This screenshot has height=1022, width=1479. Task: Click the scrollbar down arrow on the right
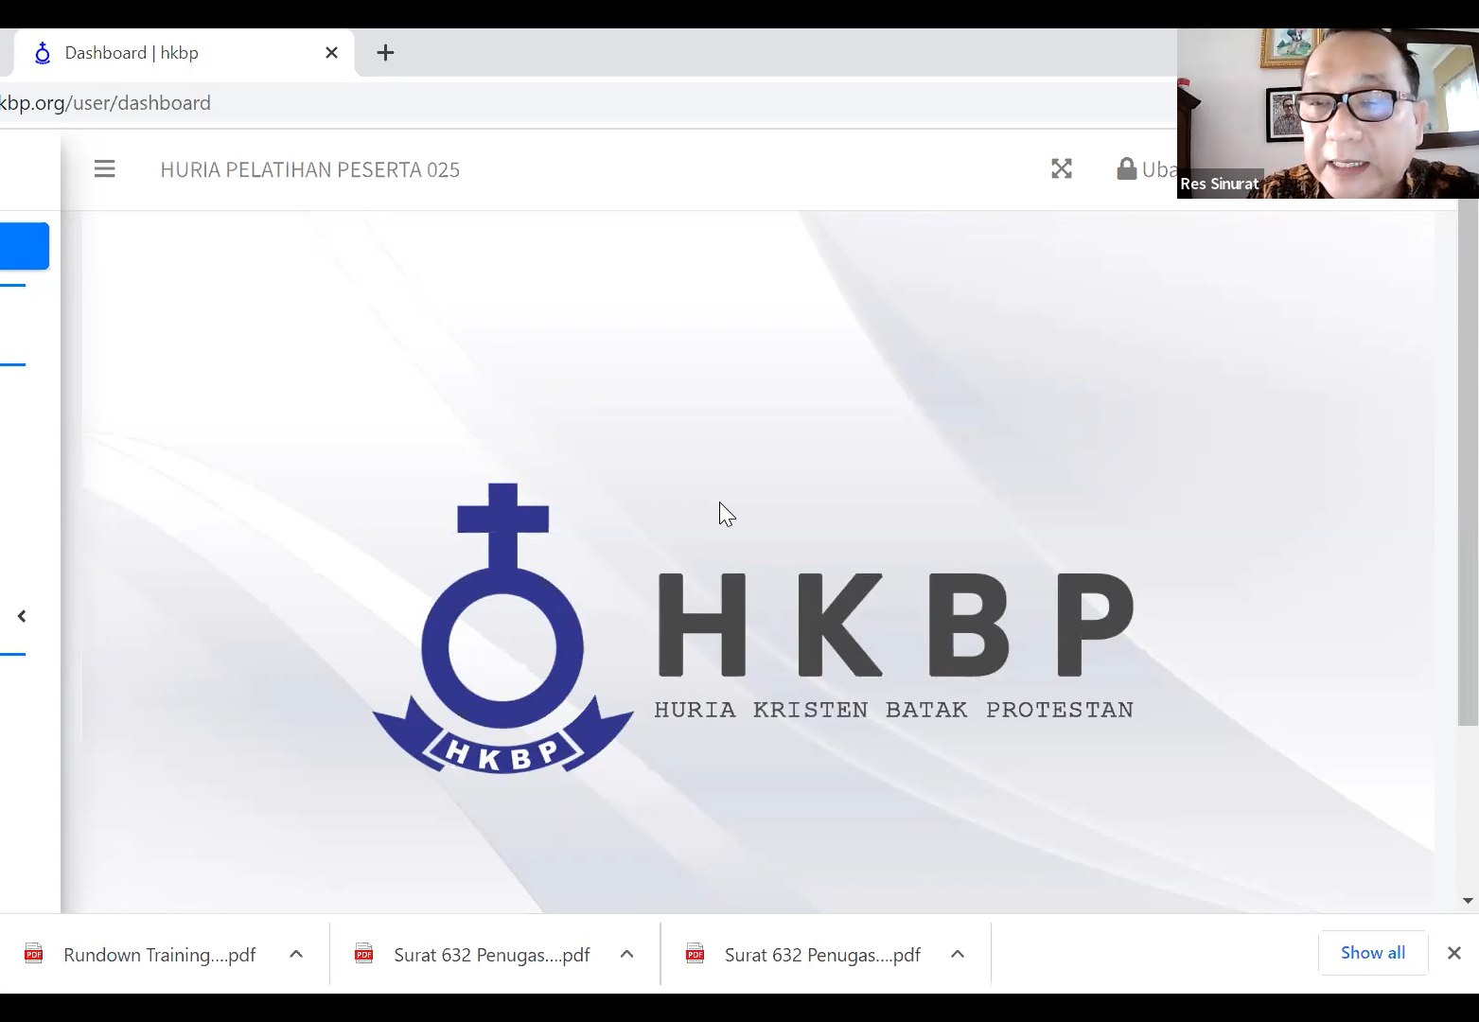point(1469,901)
